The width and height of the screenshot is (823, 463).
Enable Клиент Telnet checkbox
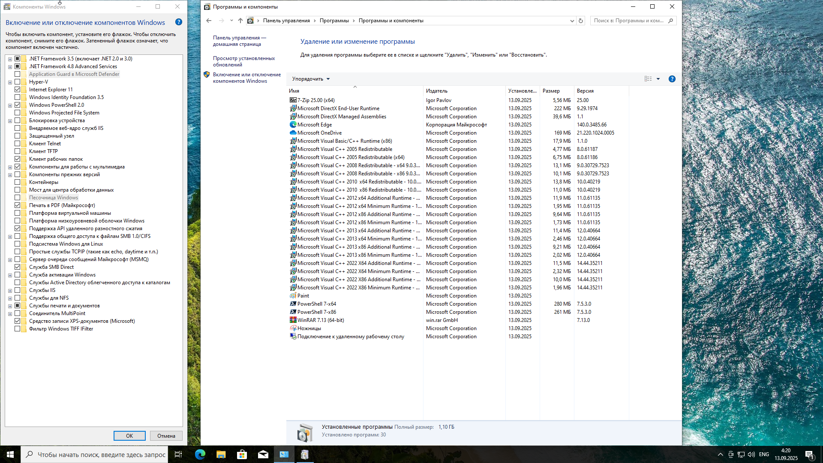(18, 144)
